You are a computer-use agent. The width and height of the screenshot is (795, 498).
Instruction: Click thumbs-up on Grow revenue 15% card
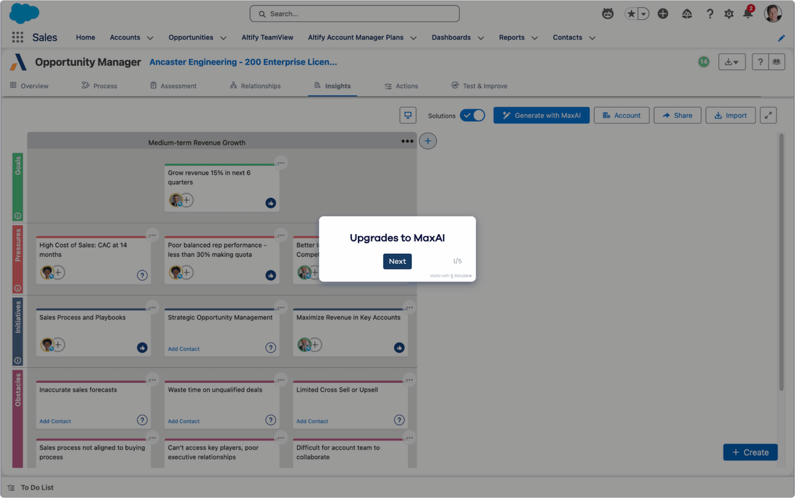(x=270, y=203)
